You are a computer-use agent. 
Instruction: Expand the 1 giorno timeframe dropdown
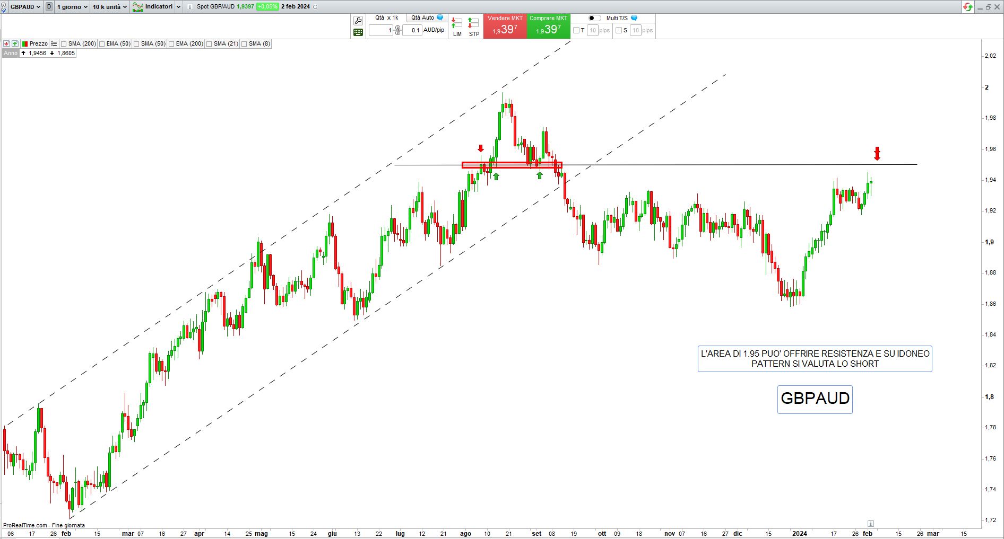72,7
